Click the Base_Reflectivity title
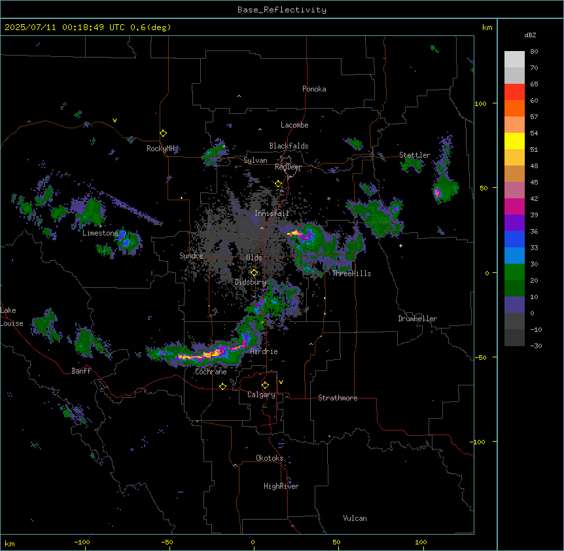The image size is (564, 551). (x=282, y=10)
